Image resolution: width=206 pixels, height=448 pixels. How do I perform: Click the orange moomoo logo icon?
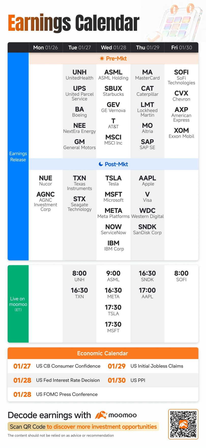tap(101, 415)
